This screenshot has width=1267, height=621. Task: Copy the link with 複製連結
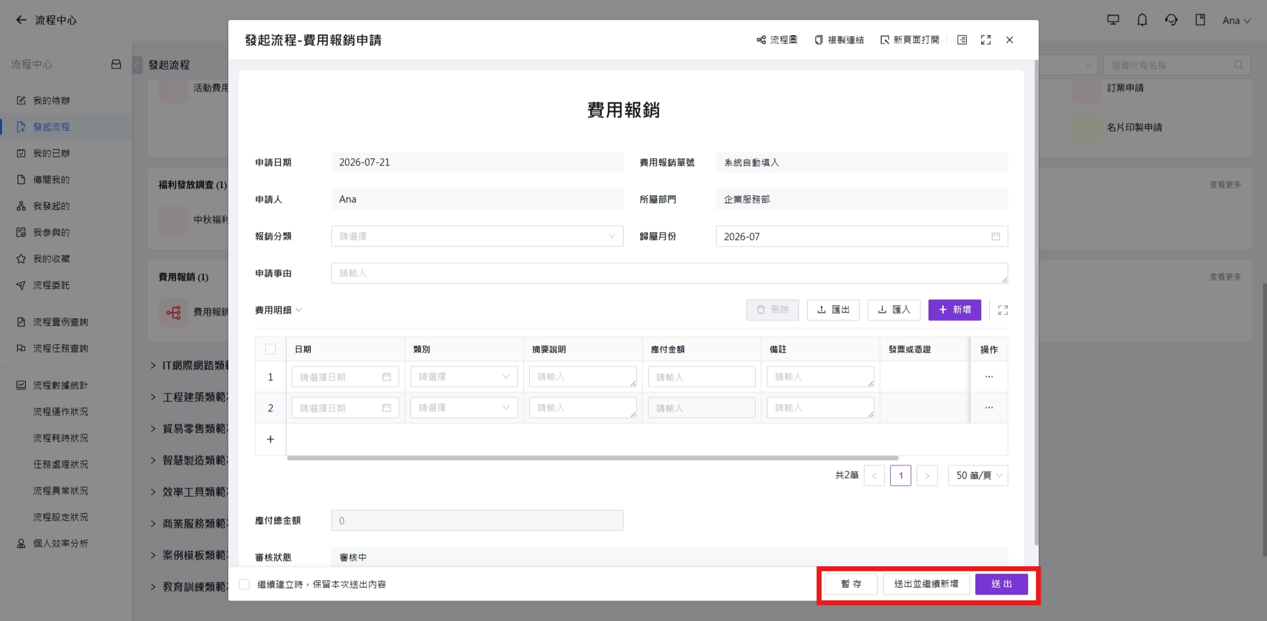839,40
